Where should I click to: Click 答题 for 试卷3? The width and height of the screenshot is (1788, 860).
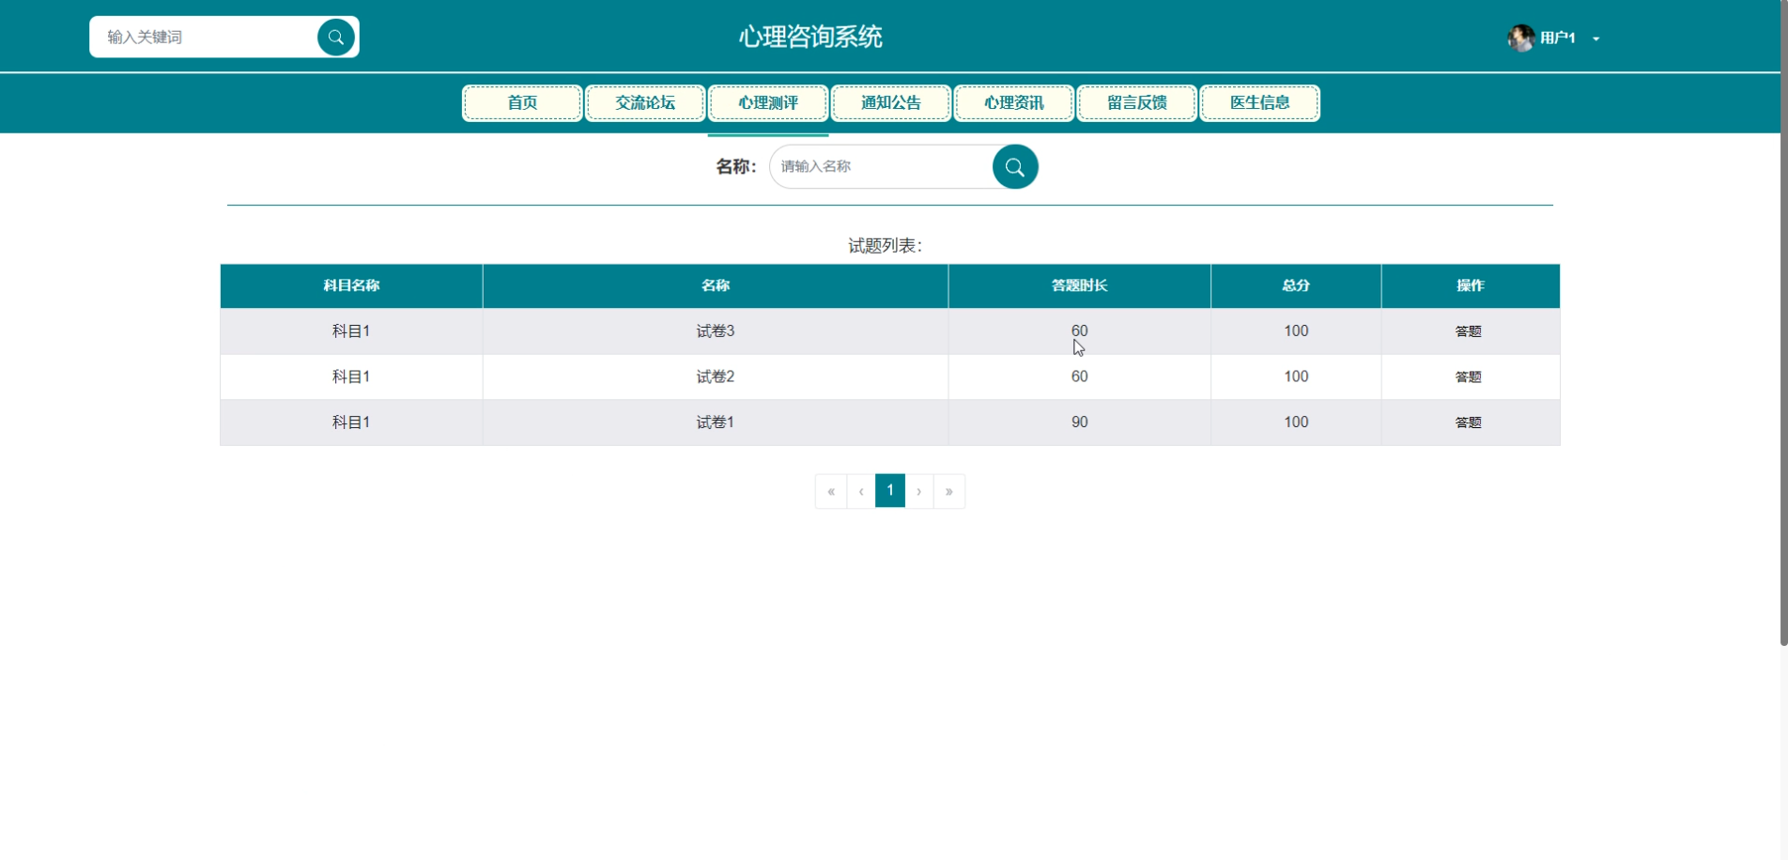(x=1469, y=331)
